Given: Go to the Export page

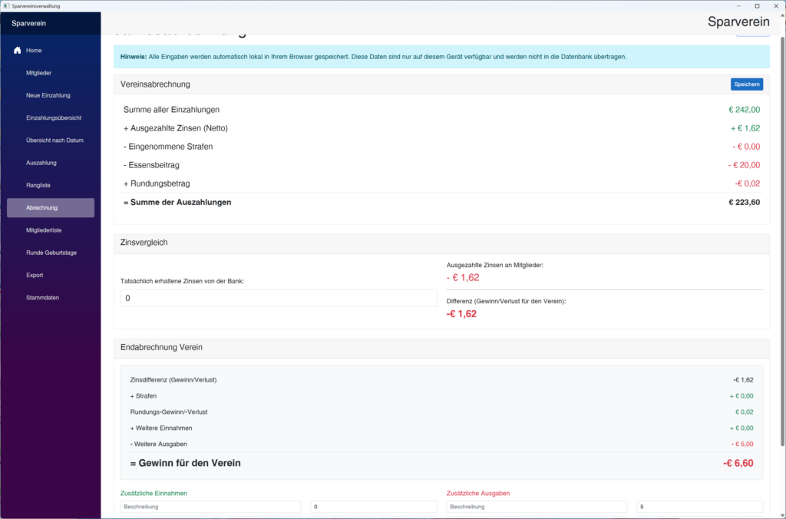Looking at the screenshot, I should pyautogui.click(x=35, y=275).
